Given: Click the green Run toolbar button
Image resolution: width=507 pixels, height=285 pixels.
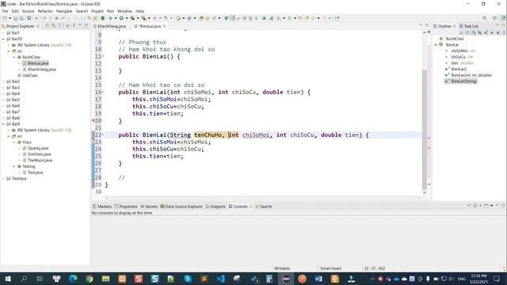Looking at the screenshot, I should [x=121, y=18].
